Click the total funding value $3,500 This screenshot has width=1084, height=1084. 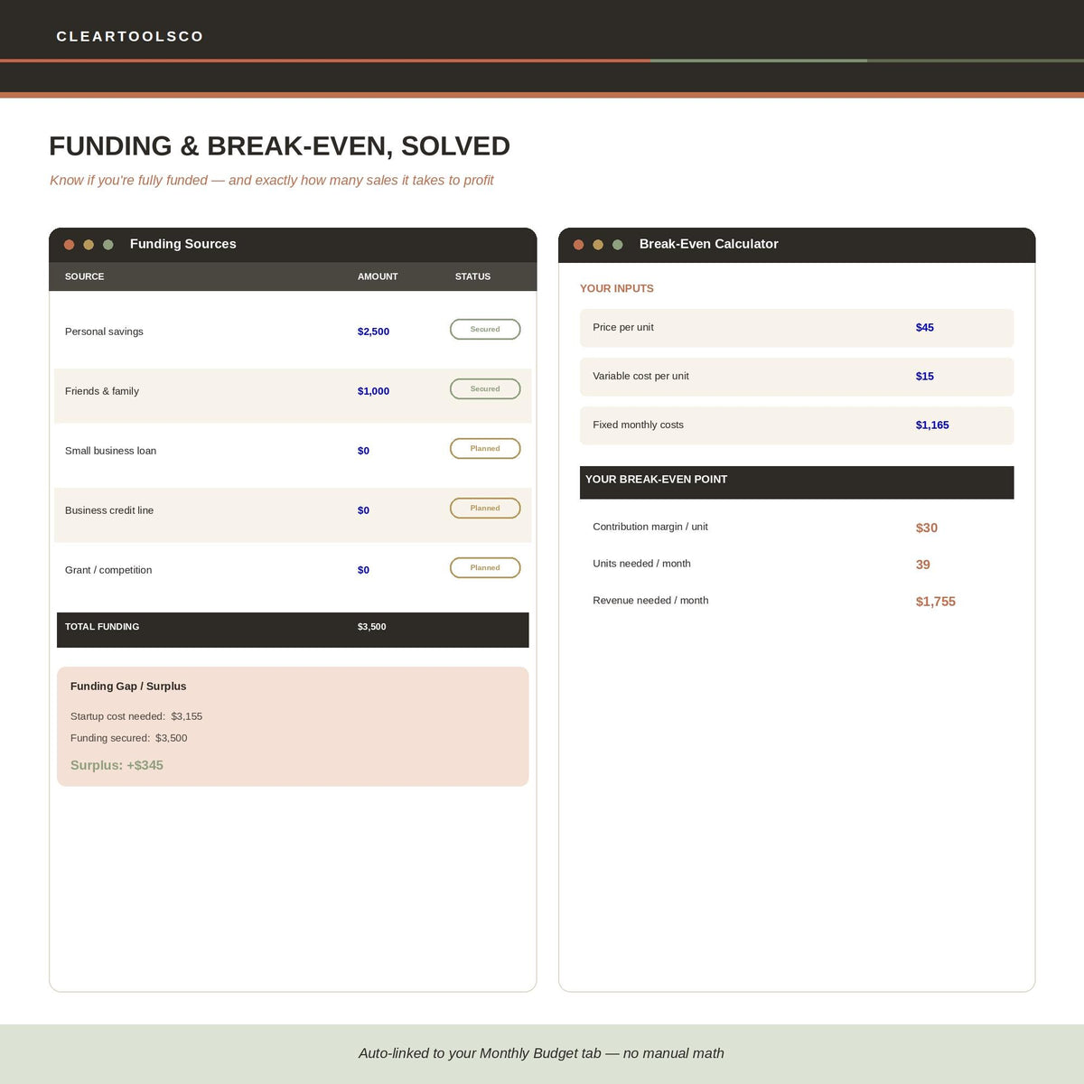pyautogui.click(x=371, y=627)
